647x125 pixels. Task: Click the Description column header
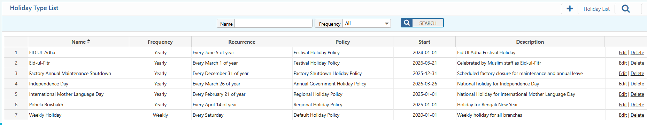pyautogui.click(x=530, y=42)
